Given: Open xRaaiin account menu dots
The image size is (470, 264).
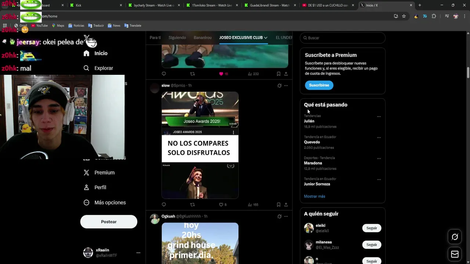Looking at the screenshot, I should 138,253.
